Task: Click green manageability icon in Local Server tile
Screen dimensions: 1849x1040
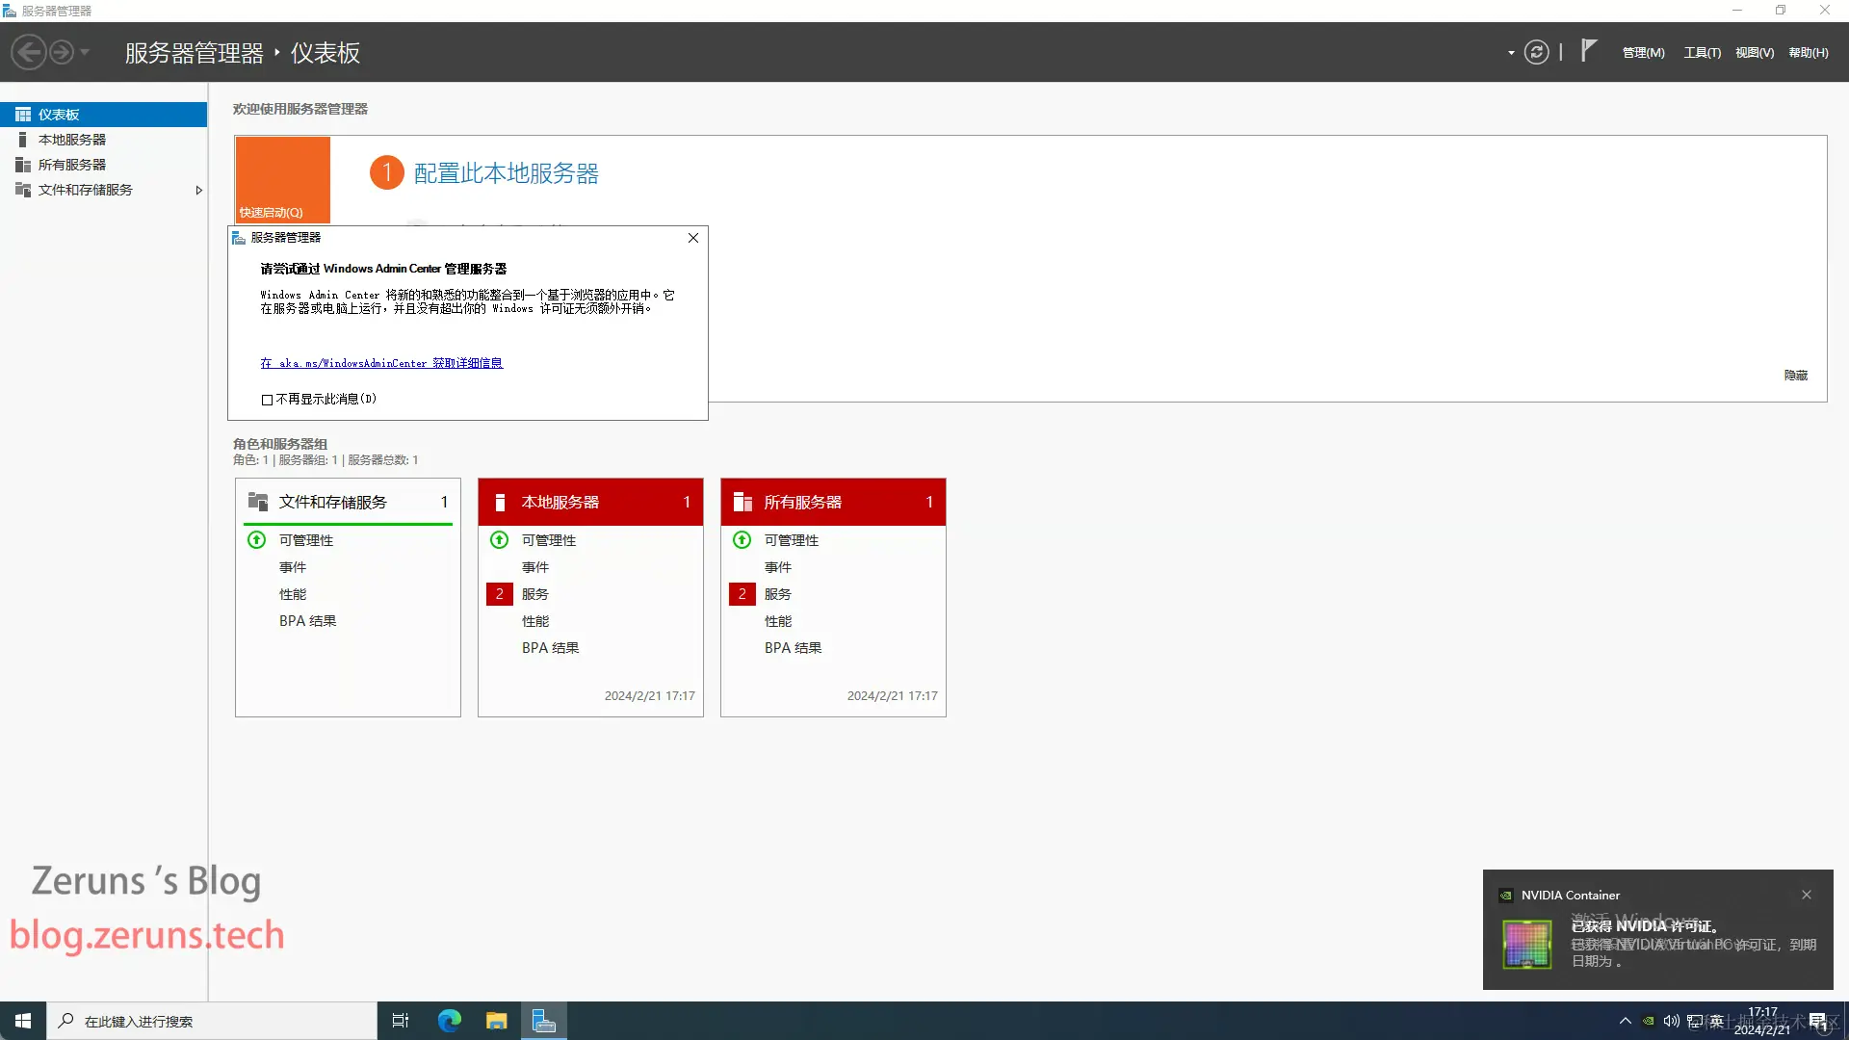Action: tap(499, 540)
